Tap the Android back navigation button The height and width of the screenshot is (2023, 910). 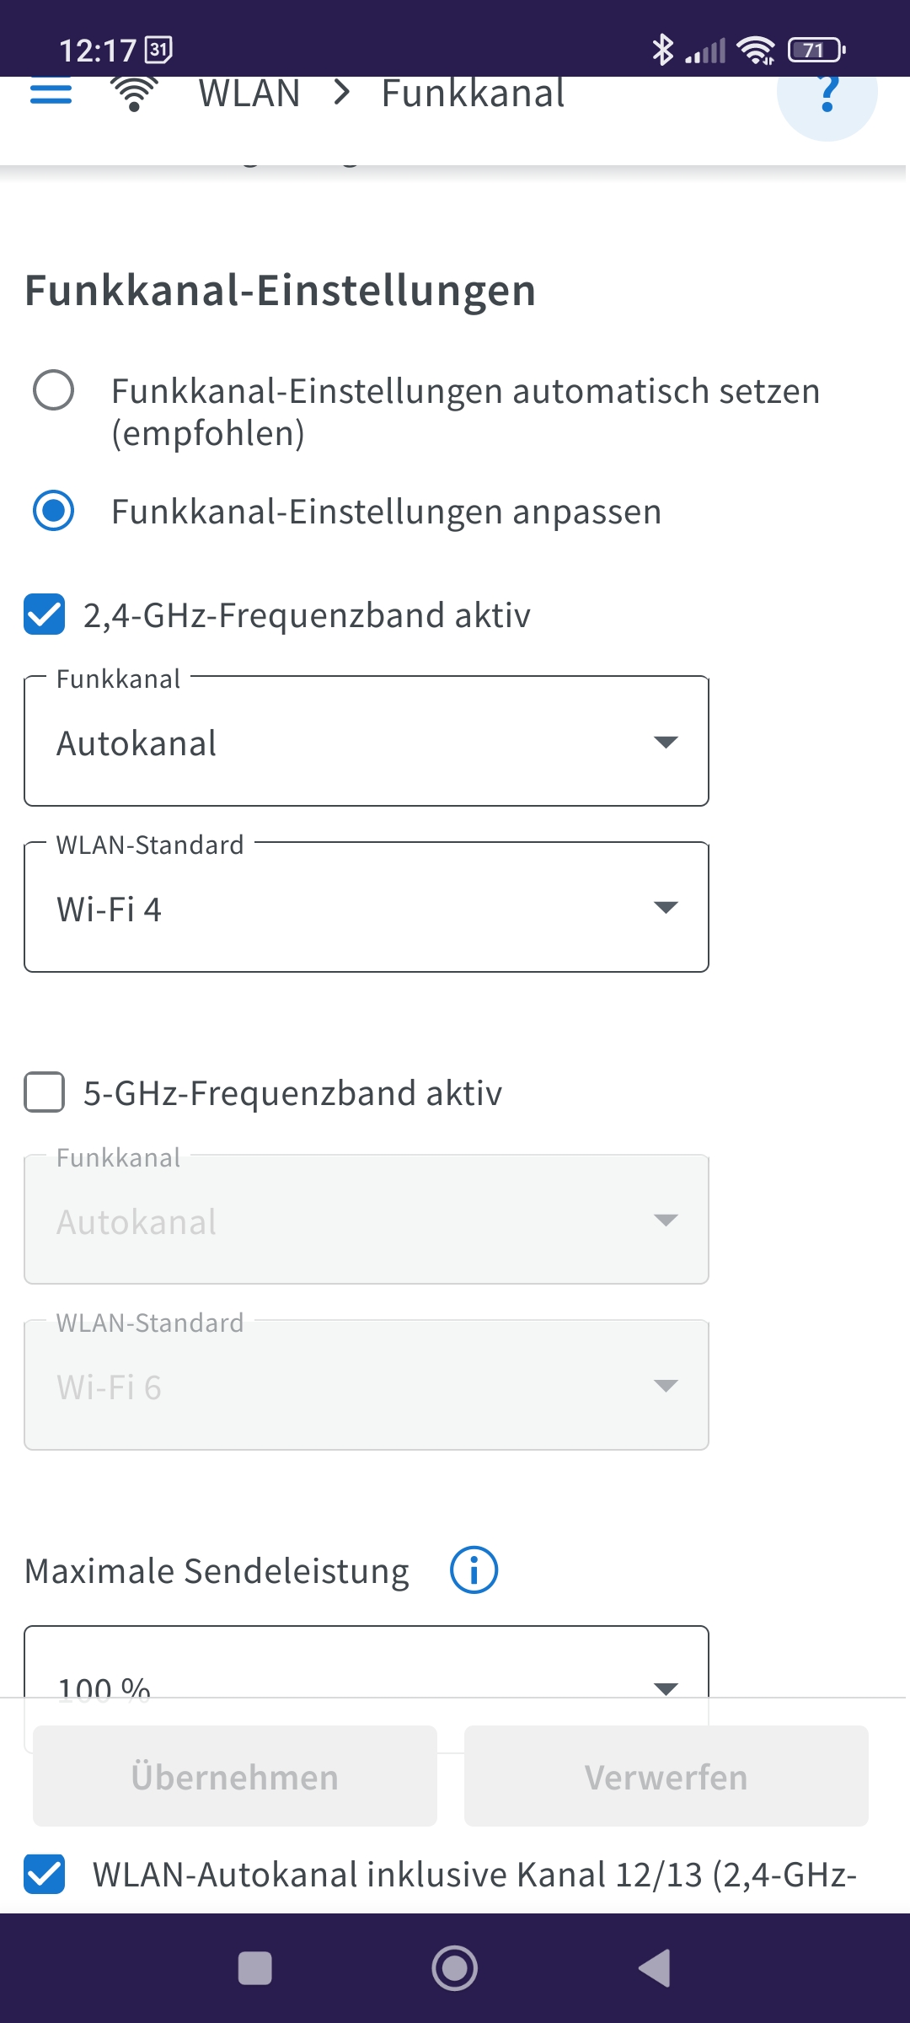[x=656, y=1968]
